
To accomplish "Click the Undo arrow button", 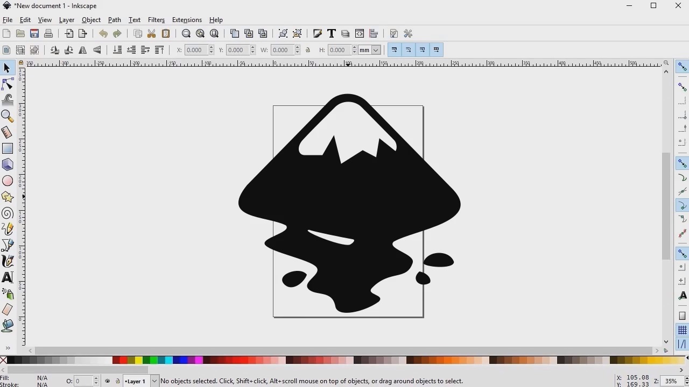I will 103,33.
